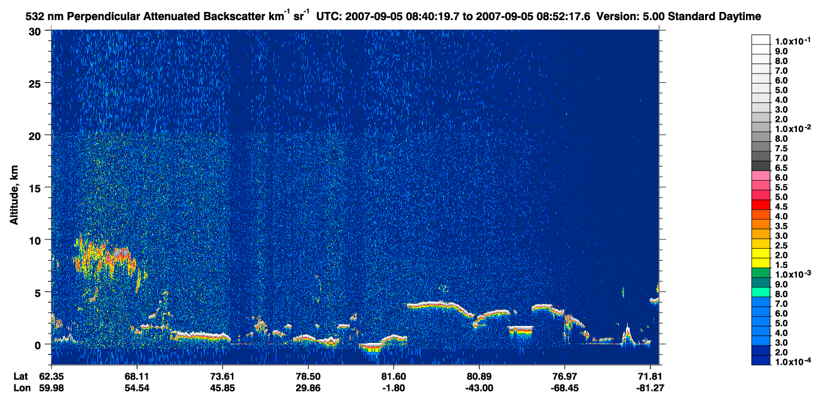Click the colorbar label 7.5

click(x=782, y=148)
